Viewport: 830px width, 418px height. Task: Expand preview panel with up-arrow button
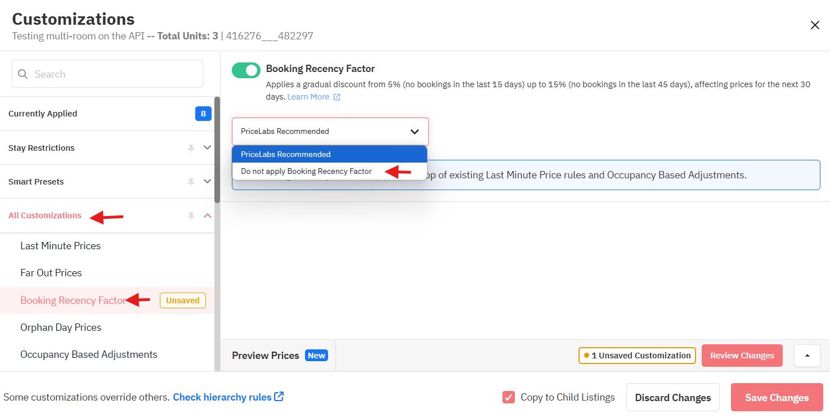pos(807,356)
